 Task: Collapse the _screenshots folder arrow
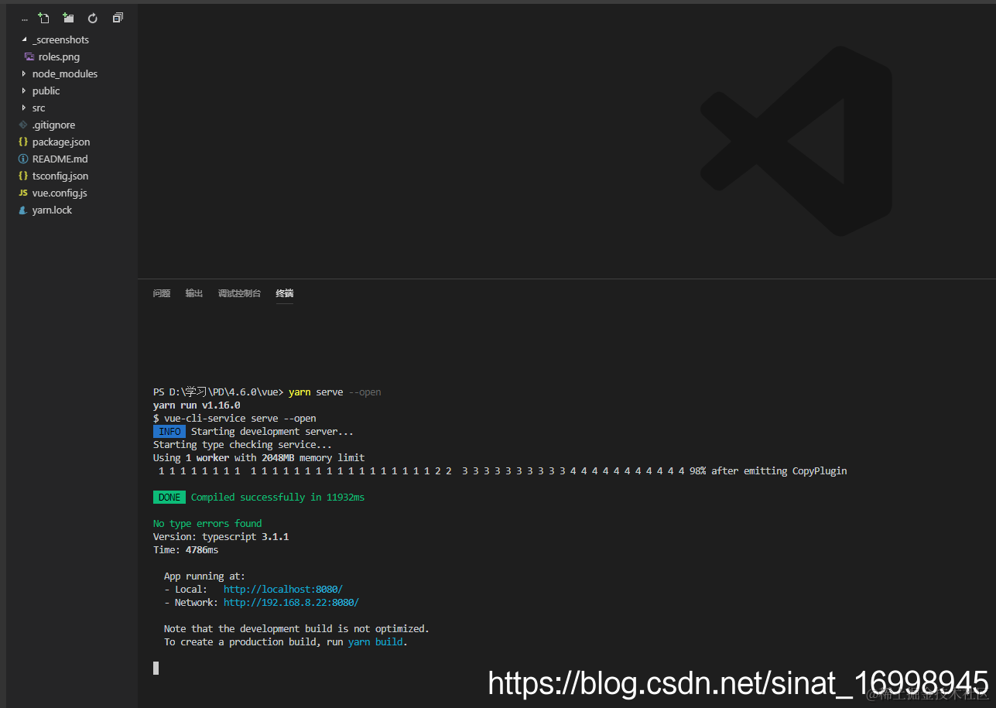(x=24, y=39)
